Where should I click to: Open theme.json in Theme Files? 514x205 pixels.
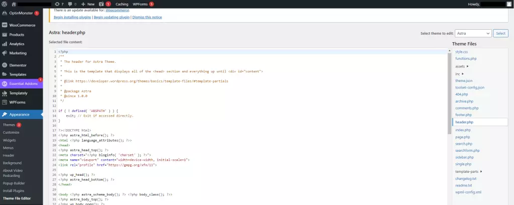pos(464,81)
